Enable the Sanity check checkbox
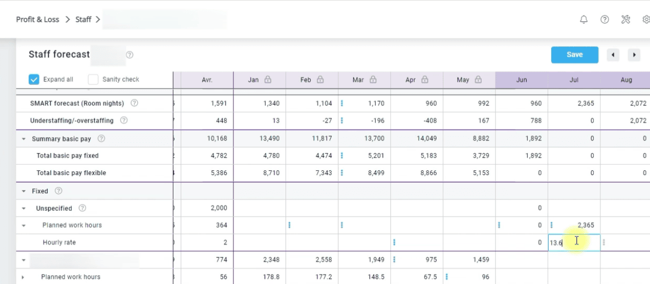This screenshot has height=284, width=650. pos(93,79)
